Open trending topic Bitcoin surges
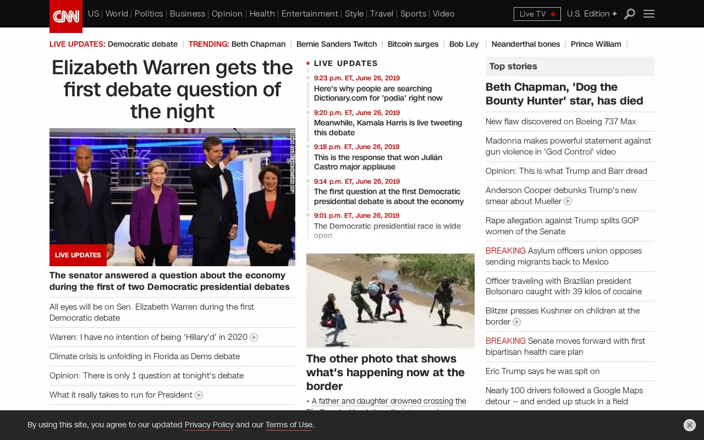Viewport: 704px width, 440px height. coord(413,44)
